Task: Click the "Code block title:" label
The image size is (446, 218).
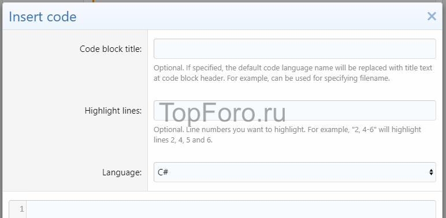Action: coord(111,49)
